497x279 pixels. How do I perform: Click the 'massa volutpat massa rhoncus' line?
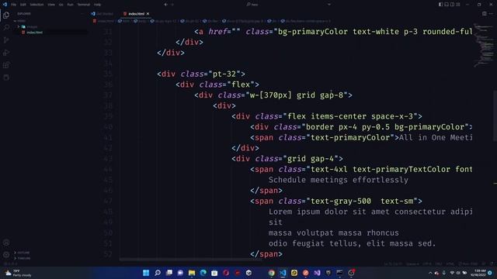[333, 232]
